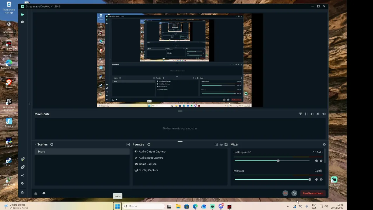Click the studio mode icon in Fuentes header
This screenshot has width=373, height=210.
tap(216, 144)
